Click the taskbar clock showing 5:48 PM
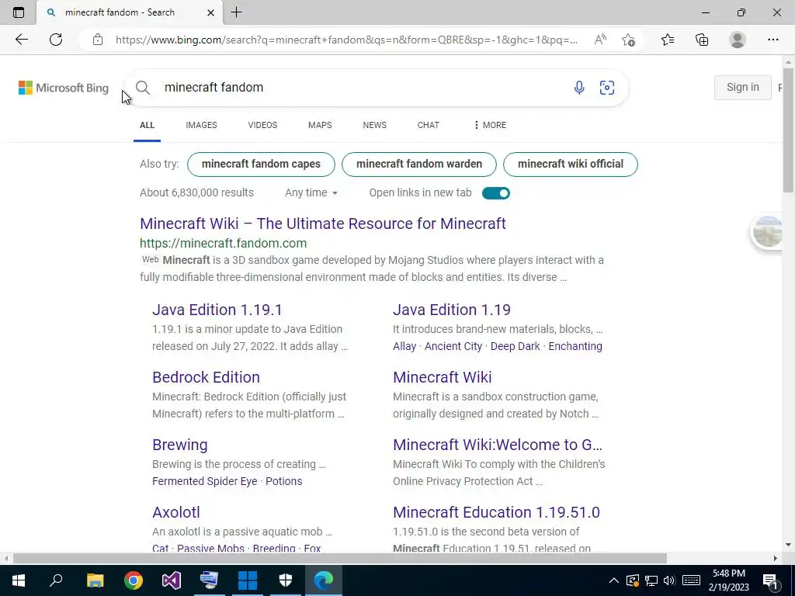This screenshot has height=596, width=795. pos(728,580)
